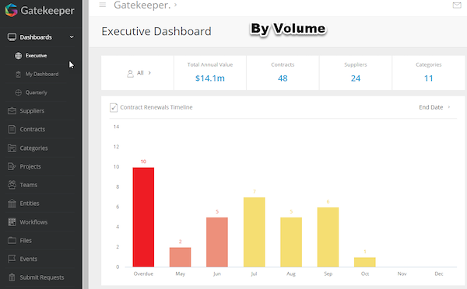Open Workflows in the sidebar
Screen dimensions: 467x289
pyautogui.click(x=33, y=222)
